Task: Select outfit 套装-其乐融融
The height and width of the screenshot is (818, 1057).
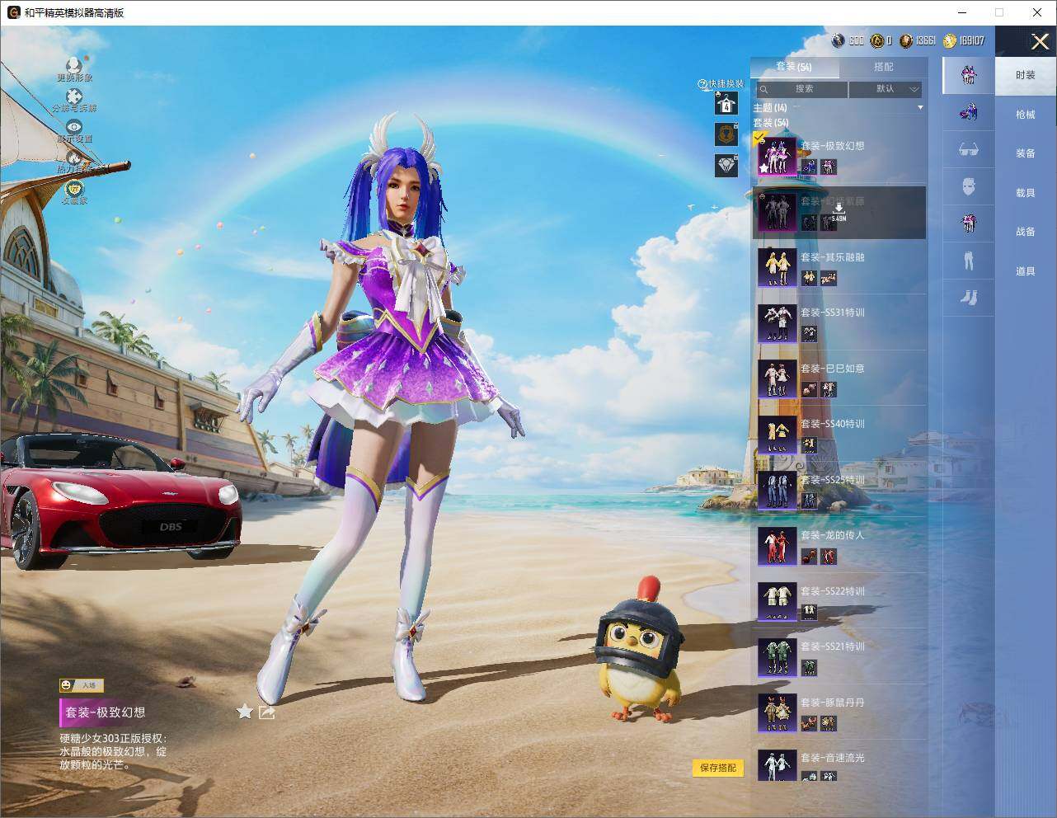Action: pos(839,267)
